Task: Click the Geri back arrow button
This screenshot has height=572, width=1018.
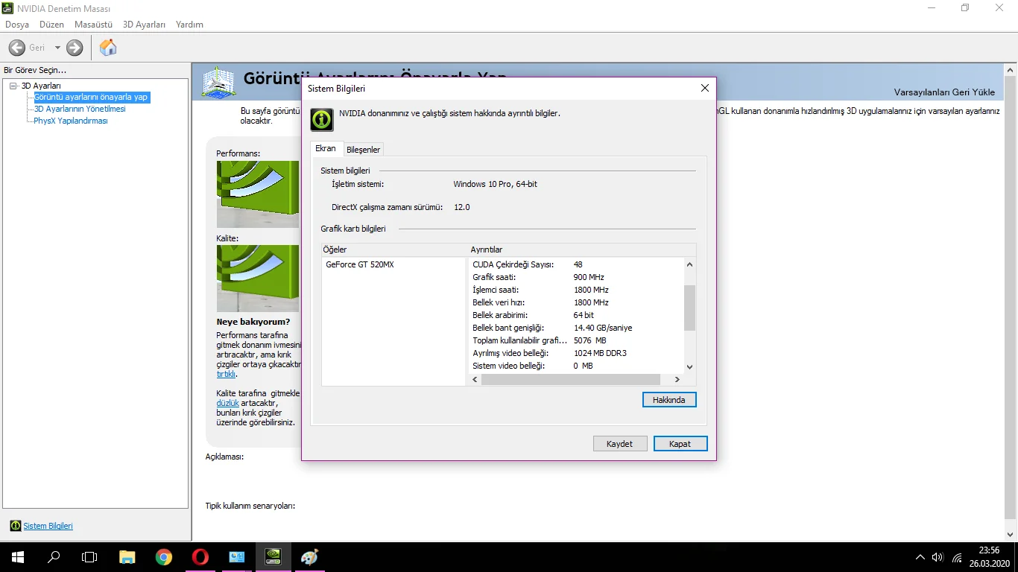Action: (17, 48)
